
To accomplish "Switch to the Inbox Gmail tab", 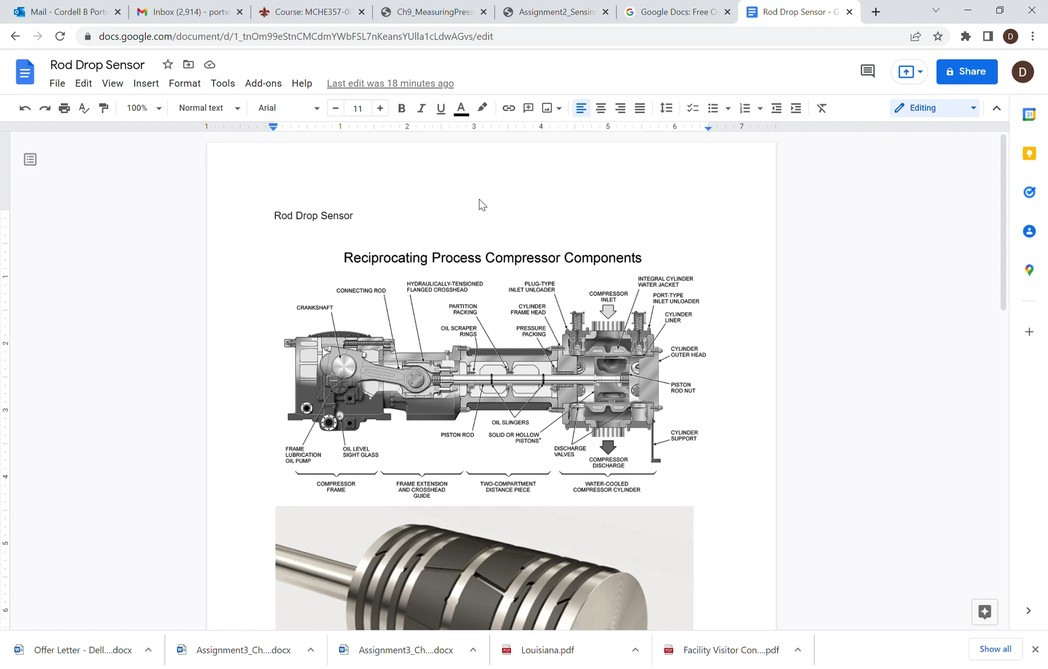I will [190, 12].
